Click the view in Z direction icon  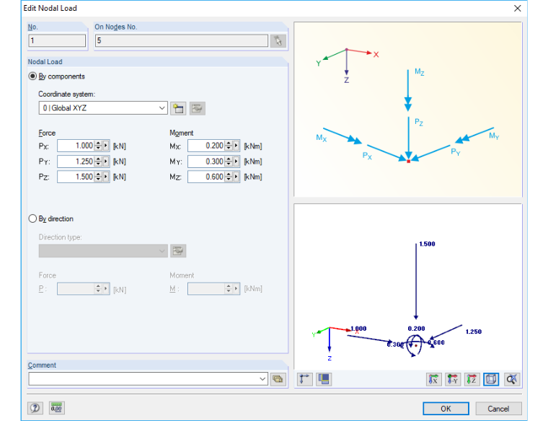472,379
